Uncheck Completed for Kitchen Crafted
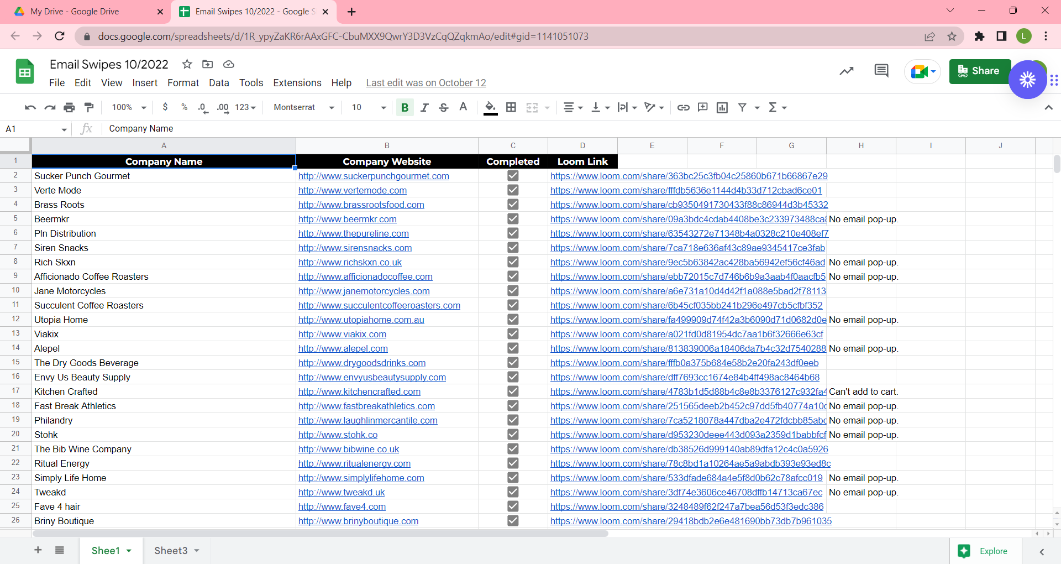 pos(513,391)
